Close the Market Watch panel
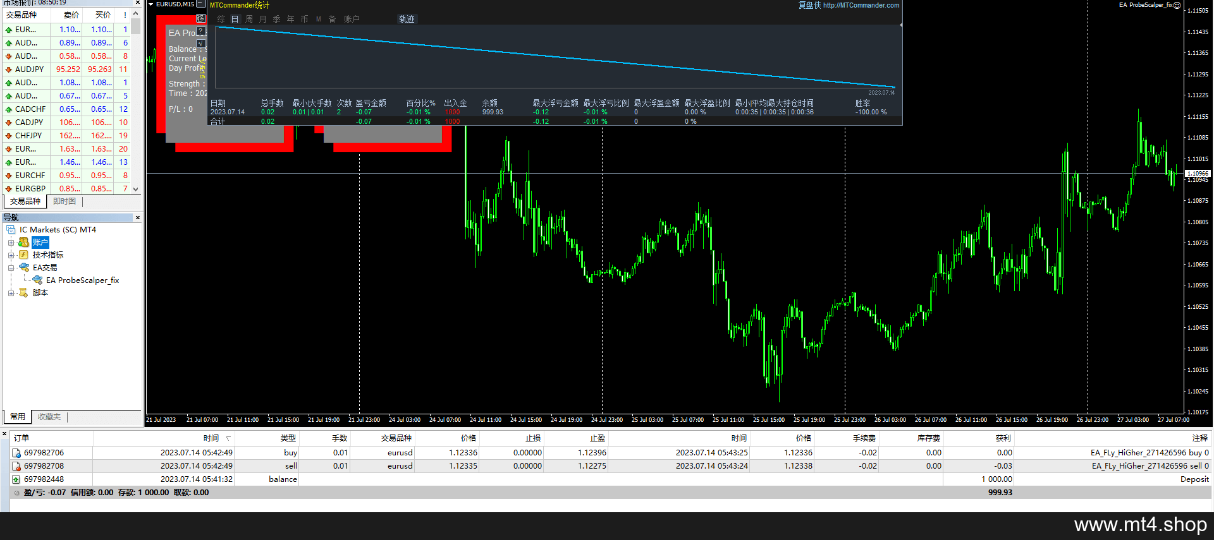This screenshot has height=540, width=1214. pyautogui.click(x=138, y=3)
